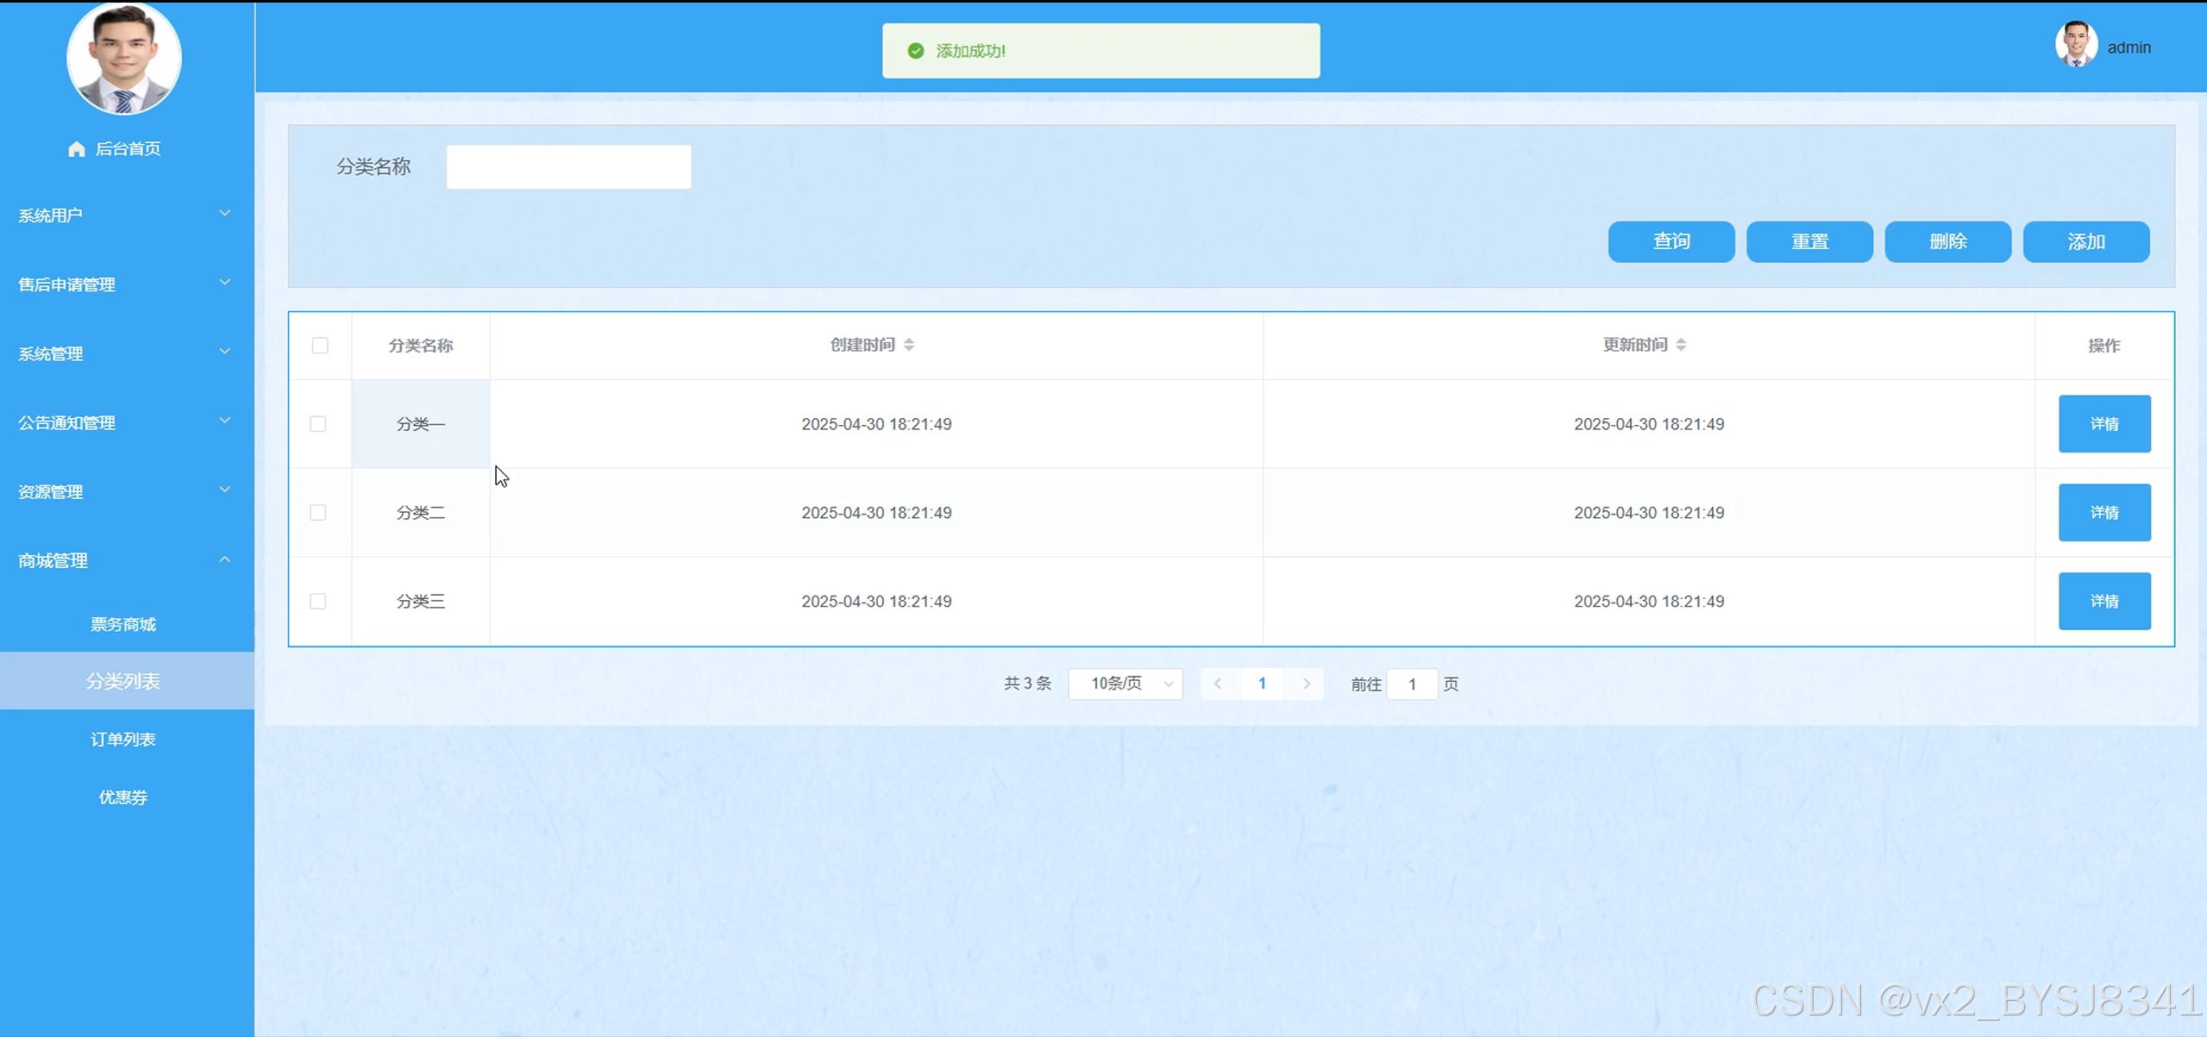Click 详情 button for 分类二
The image size is (2207, 1037).
pyautogui.click(x=2104, y=512)
